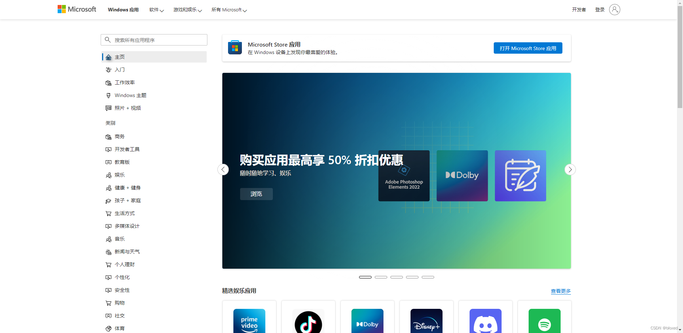This screenshot has height=333, width=683.
Task: Open the 照片 + 视频 category
Action: pyautogui.click(x=128, y=108)
